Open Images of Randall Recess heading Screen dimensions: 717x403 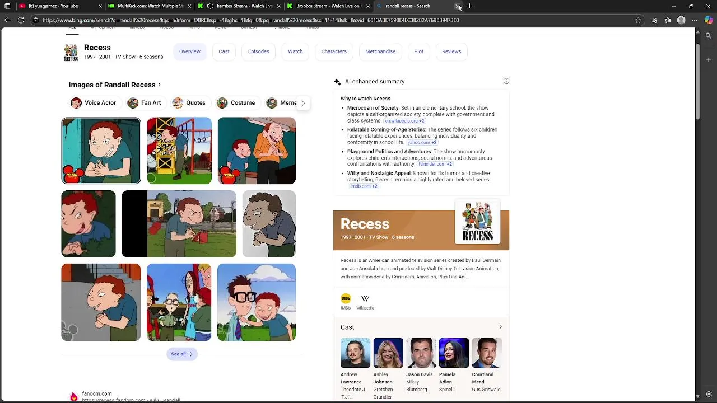[115, 85]
